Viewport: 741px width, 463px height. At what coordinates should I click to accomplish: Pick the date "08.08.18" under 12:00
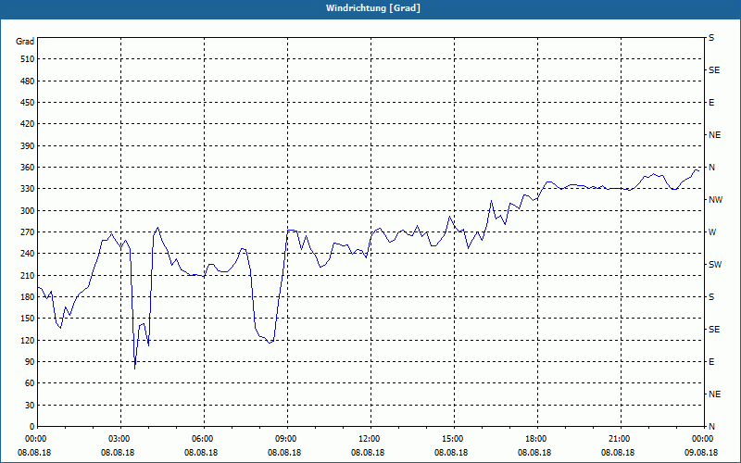point(368,453)
